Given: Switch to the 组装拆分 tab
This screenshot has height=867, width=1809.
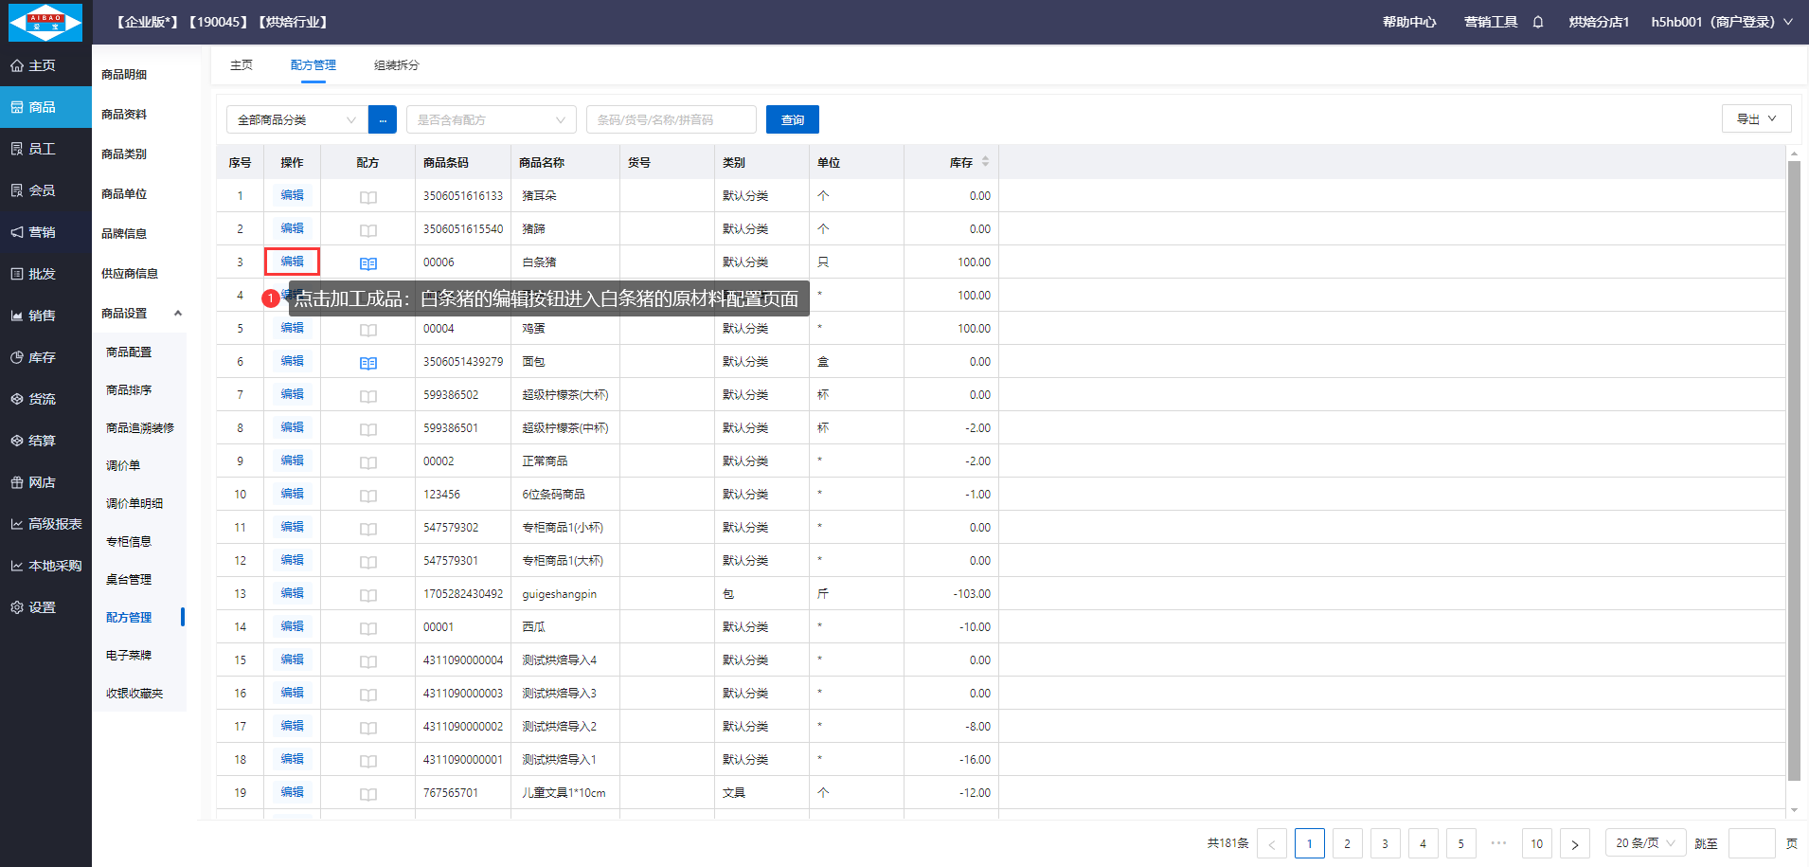Looking at the screenshot, I should tap(396, 65).
